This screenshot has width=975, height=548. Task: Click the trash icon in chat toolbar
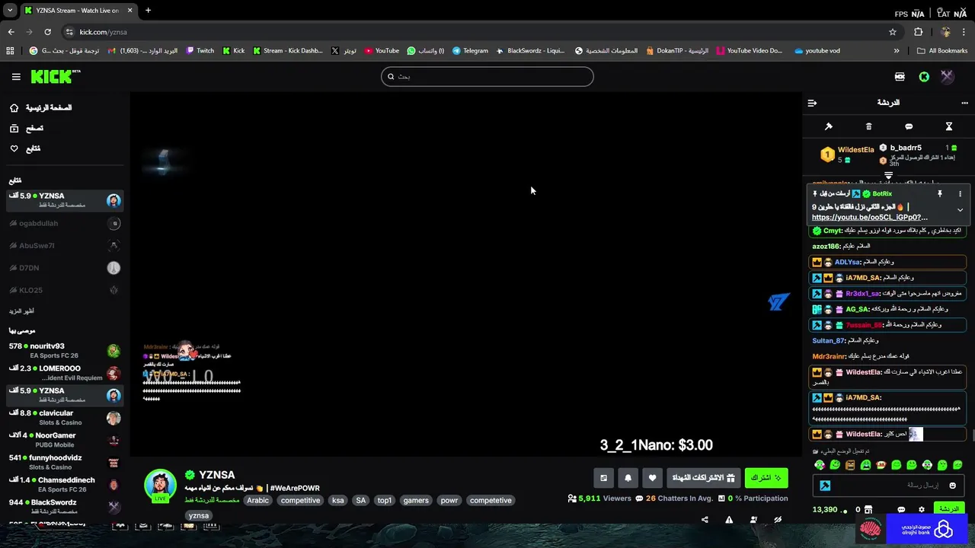coord(868,126)
